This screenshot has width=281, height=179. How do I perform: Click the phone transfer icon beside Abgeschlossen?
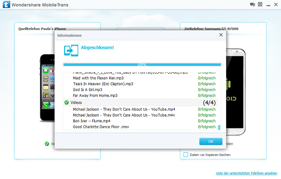point(71,51)
